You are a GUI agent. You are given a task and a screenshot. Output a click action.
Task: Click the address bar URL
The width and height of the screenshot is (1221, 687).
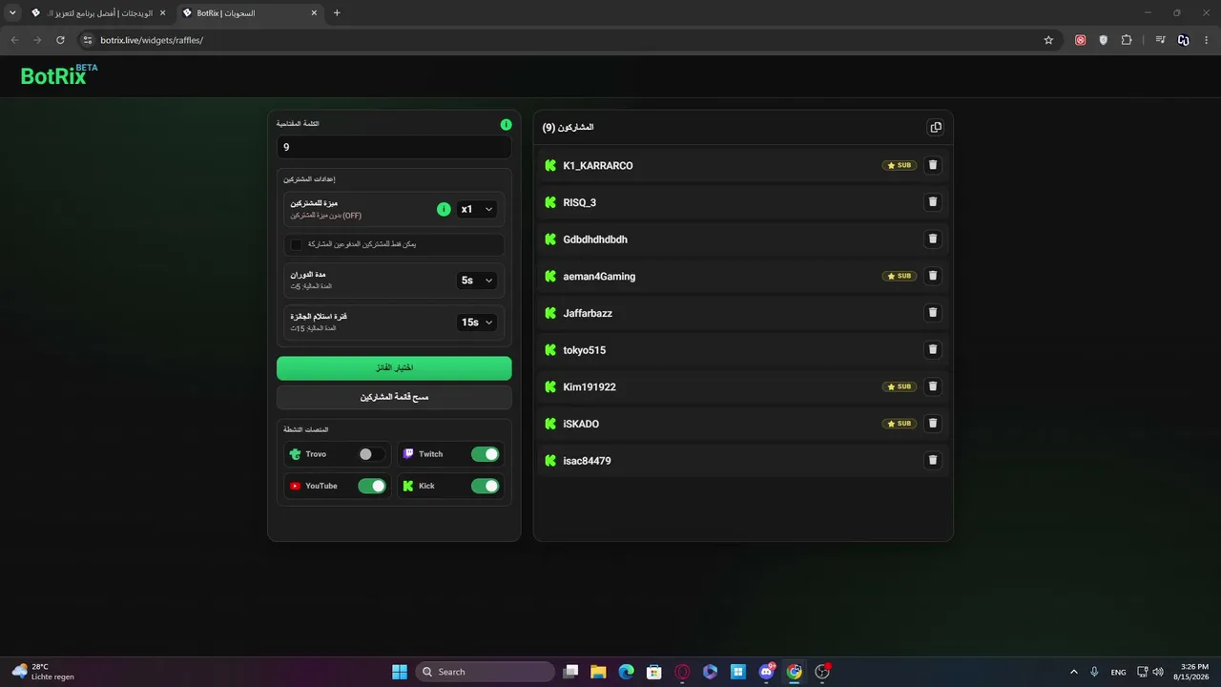point(152,40)
